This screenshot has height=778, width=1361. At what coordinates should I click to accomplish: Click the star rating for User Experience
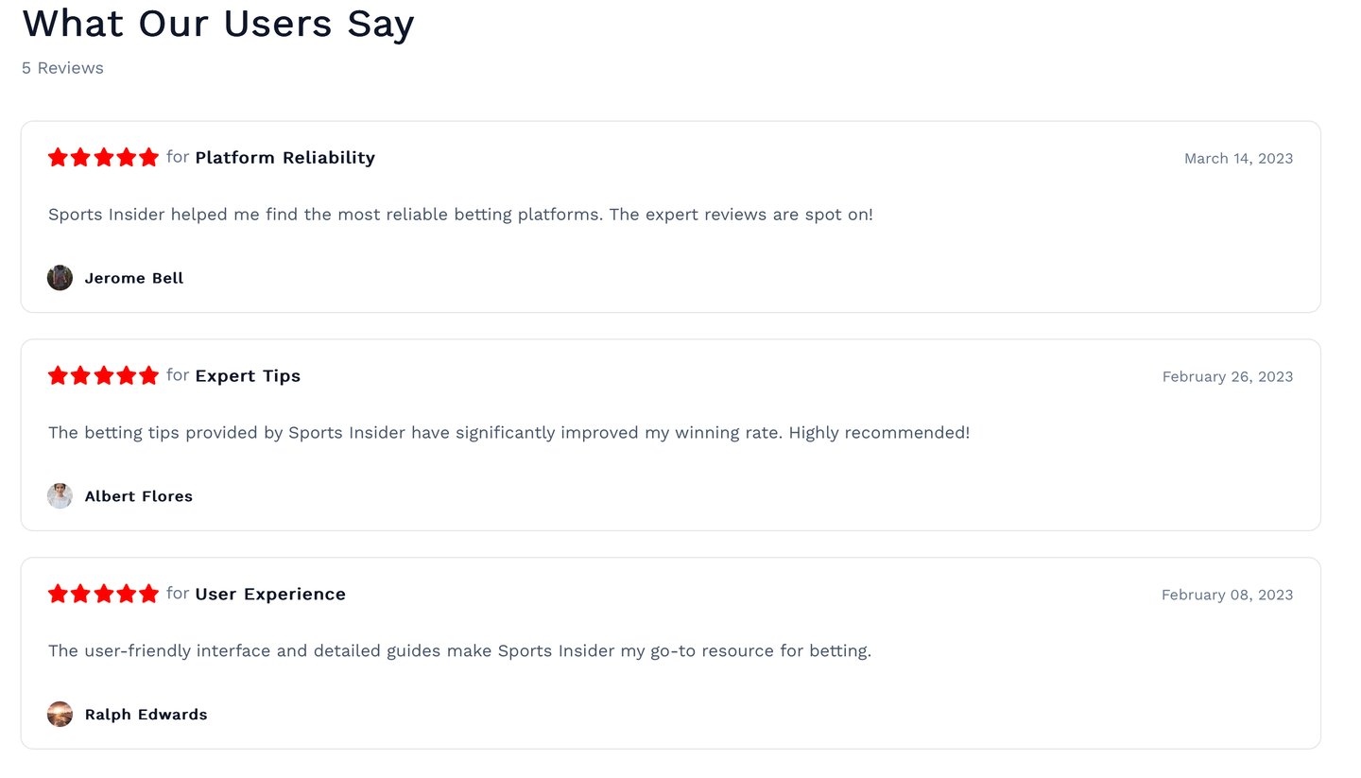point(103,595)
